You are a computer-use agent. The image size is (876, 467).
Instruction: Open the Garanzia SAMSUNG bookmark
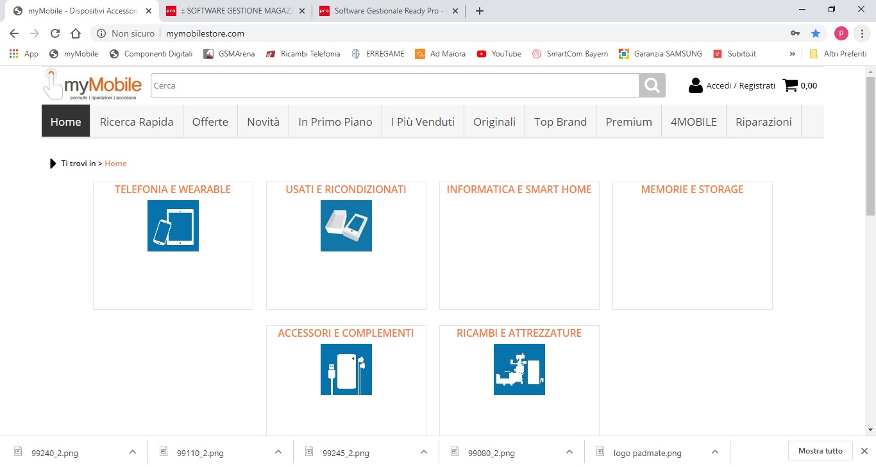(x=661, y=54)
